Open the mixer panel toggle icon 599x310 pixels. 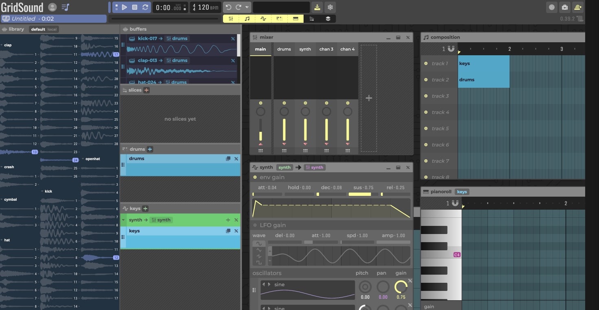pos(231,18)
